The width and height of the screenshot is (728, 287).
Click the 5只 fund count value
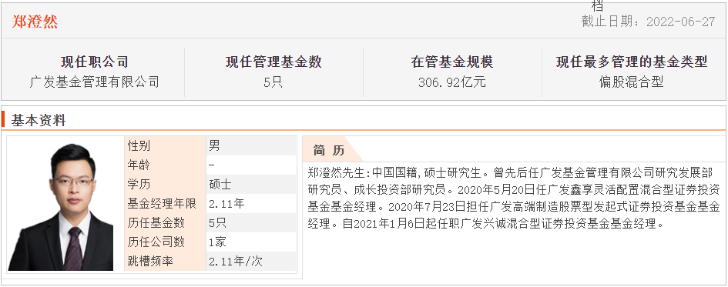click(x=273, y=82)
